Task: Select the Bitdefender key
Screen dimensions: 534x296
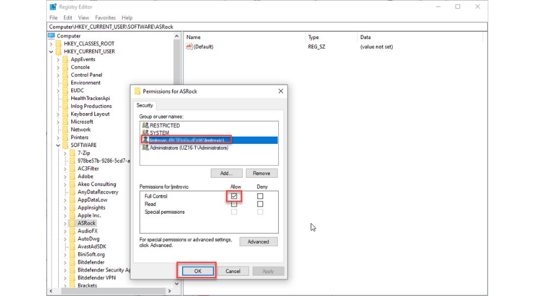Action: pyautogui.click(x=91, y=262)
